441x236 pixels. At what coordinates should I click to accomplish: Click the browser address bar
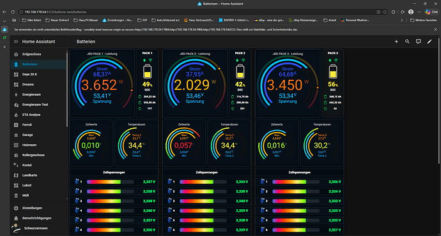point(197,12)
